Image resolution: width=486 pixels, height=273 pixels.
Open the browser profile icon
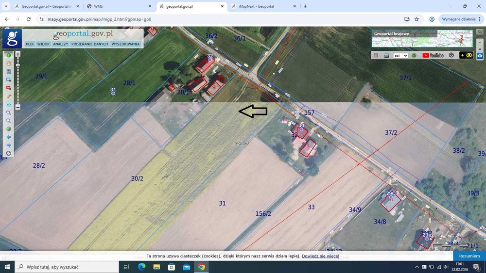click(432, 19)
